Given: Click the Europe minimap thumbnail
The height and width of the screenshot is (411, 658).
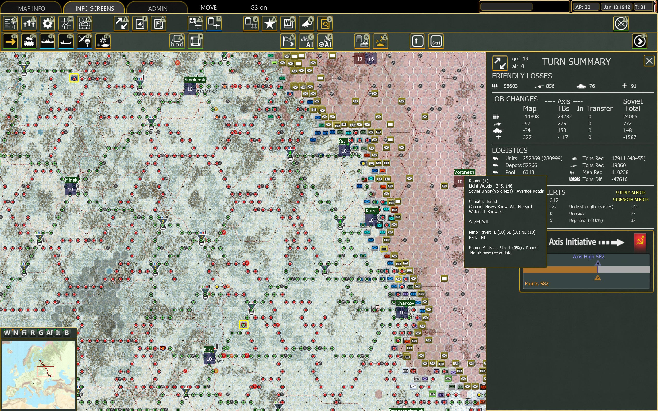Looking at the screenshot, I should click(x=38, y=375).
